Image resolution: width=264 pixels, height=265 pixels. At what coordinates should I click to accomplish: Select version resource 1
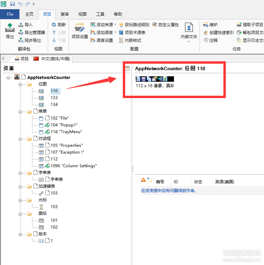tap(52, 241)
